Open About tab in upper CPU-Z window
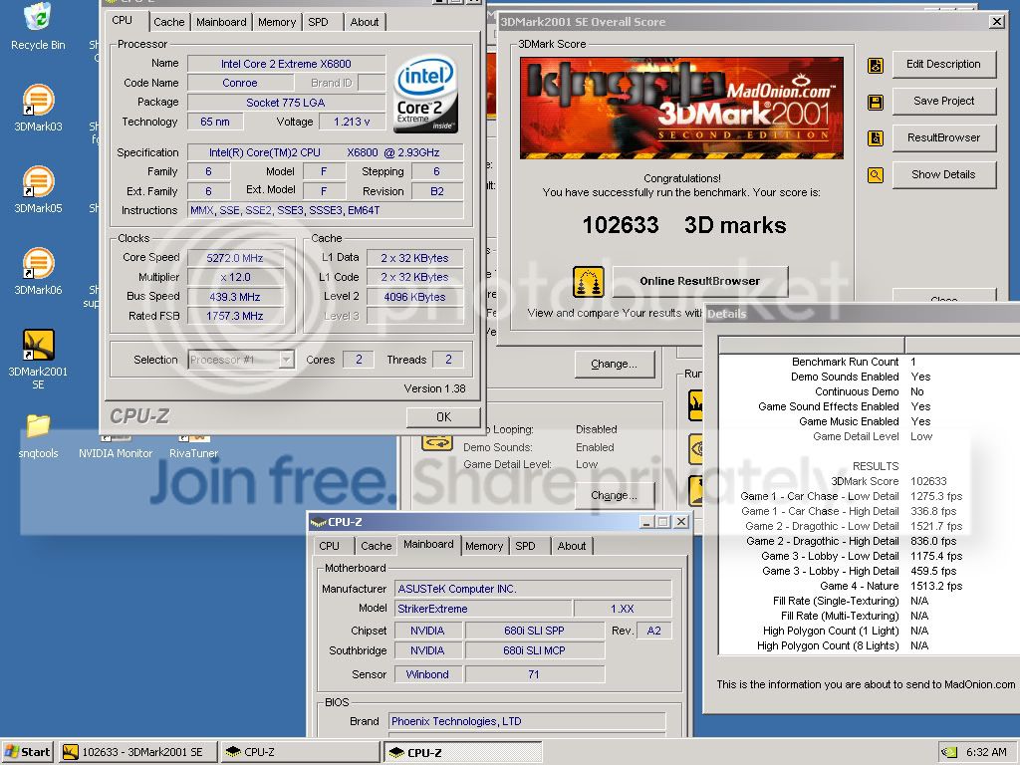 coord(365,22)
